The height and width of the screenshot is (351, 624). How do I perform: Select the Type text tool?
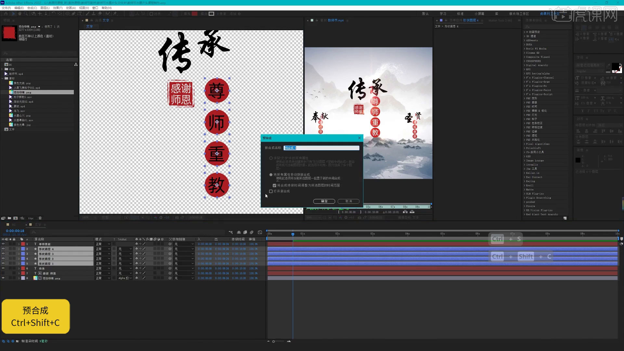(80, 14)
